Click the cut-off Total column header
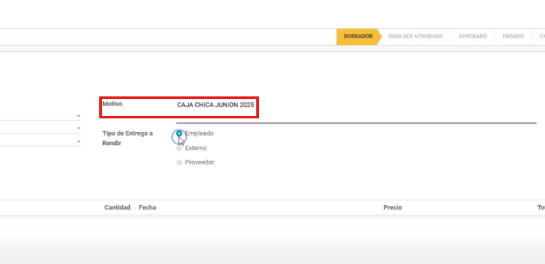The image size is (545, 264). point(540,208)
